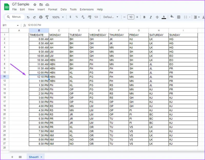Format as currency with dollar icon
Image resolution: width=205 pixels, height=160 pixels.
[x=70, y=17]
